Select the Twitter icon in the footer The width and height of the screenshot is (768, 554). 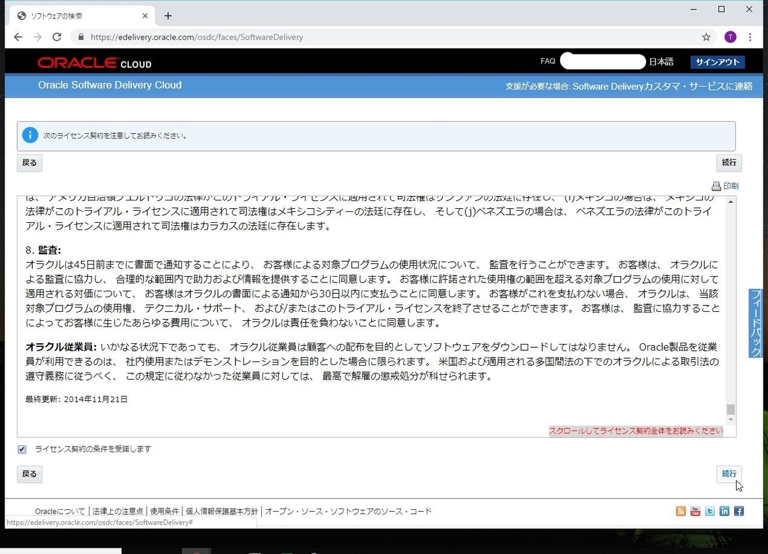pos(710,511)
